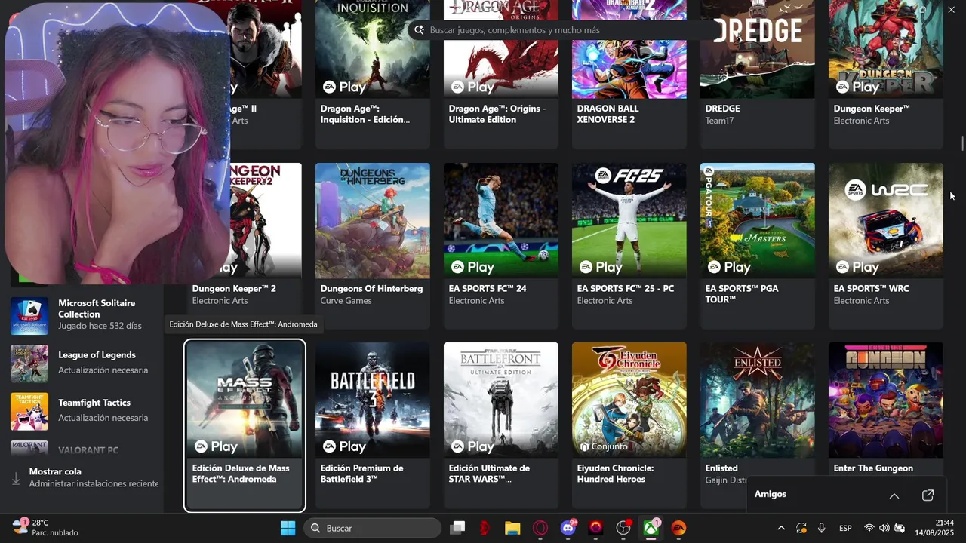The image size is (966, 543).
Task: Select VALORANT PC in sidebar
Action: [85, 448]
